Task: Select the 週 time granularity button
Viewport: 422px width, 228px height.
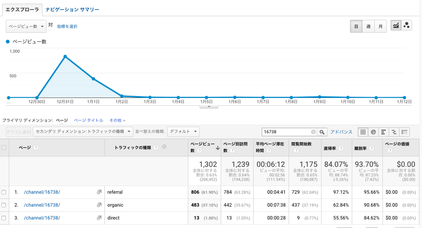Action: point(368,26)
